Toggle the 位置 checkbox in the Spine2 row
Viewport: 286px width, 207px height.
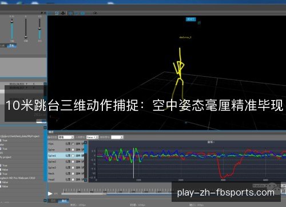[x=73, y=161]
